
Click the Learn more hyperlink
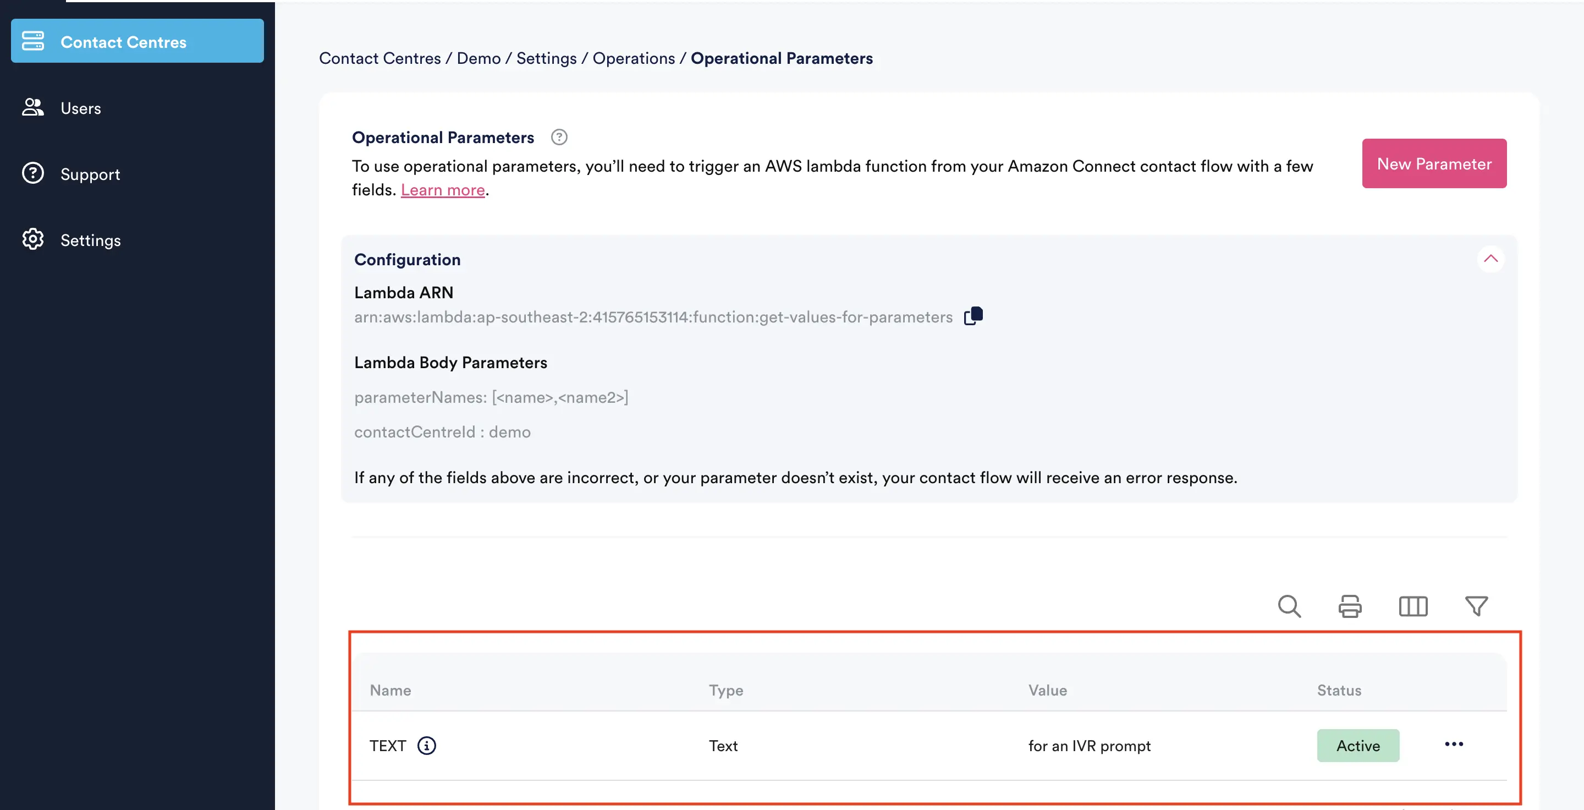(x=442, y=189)
